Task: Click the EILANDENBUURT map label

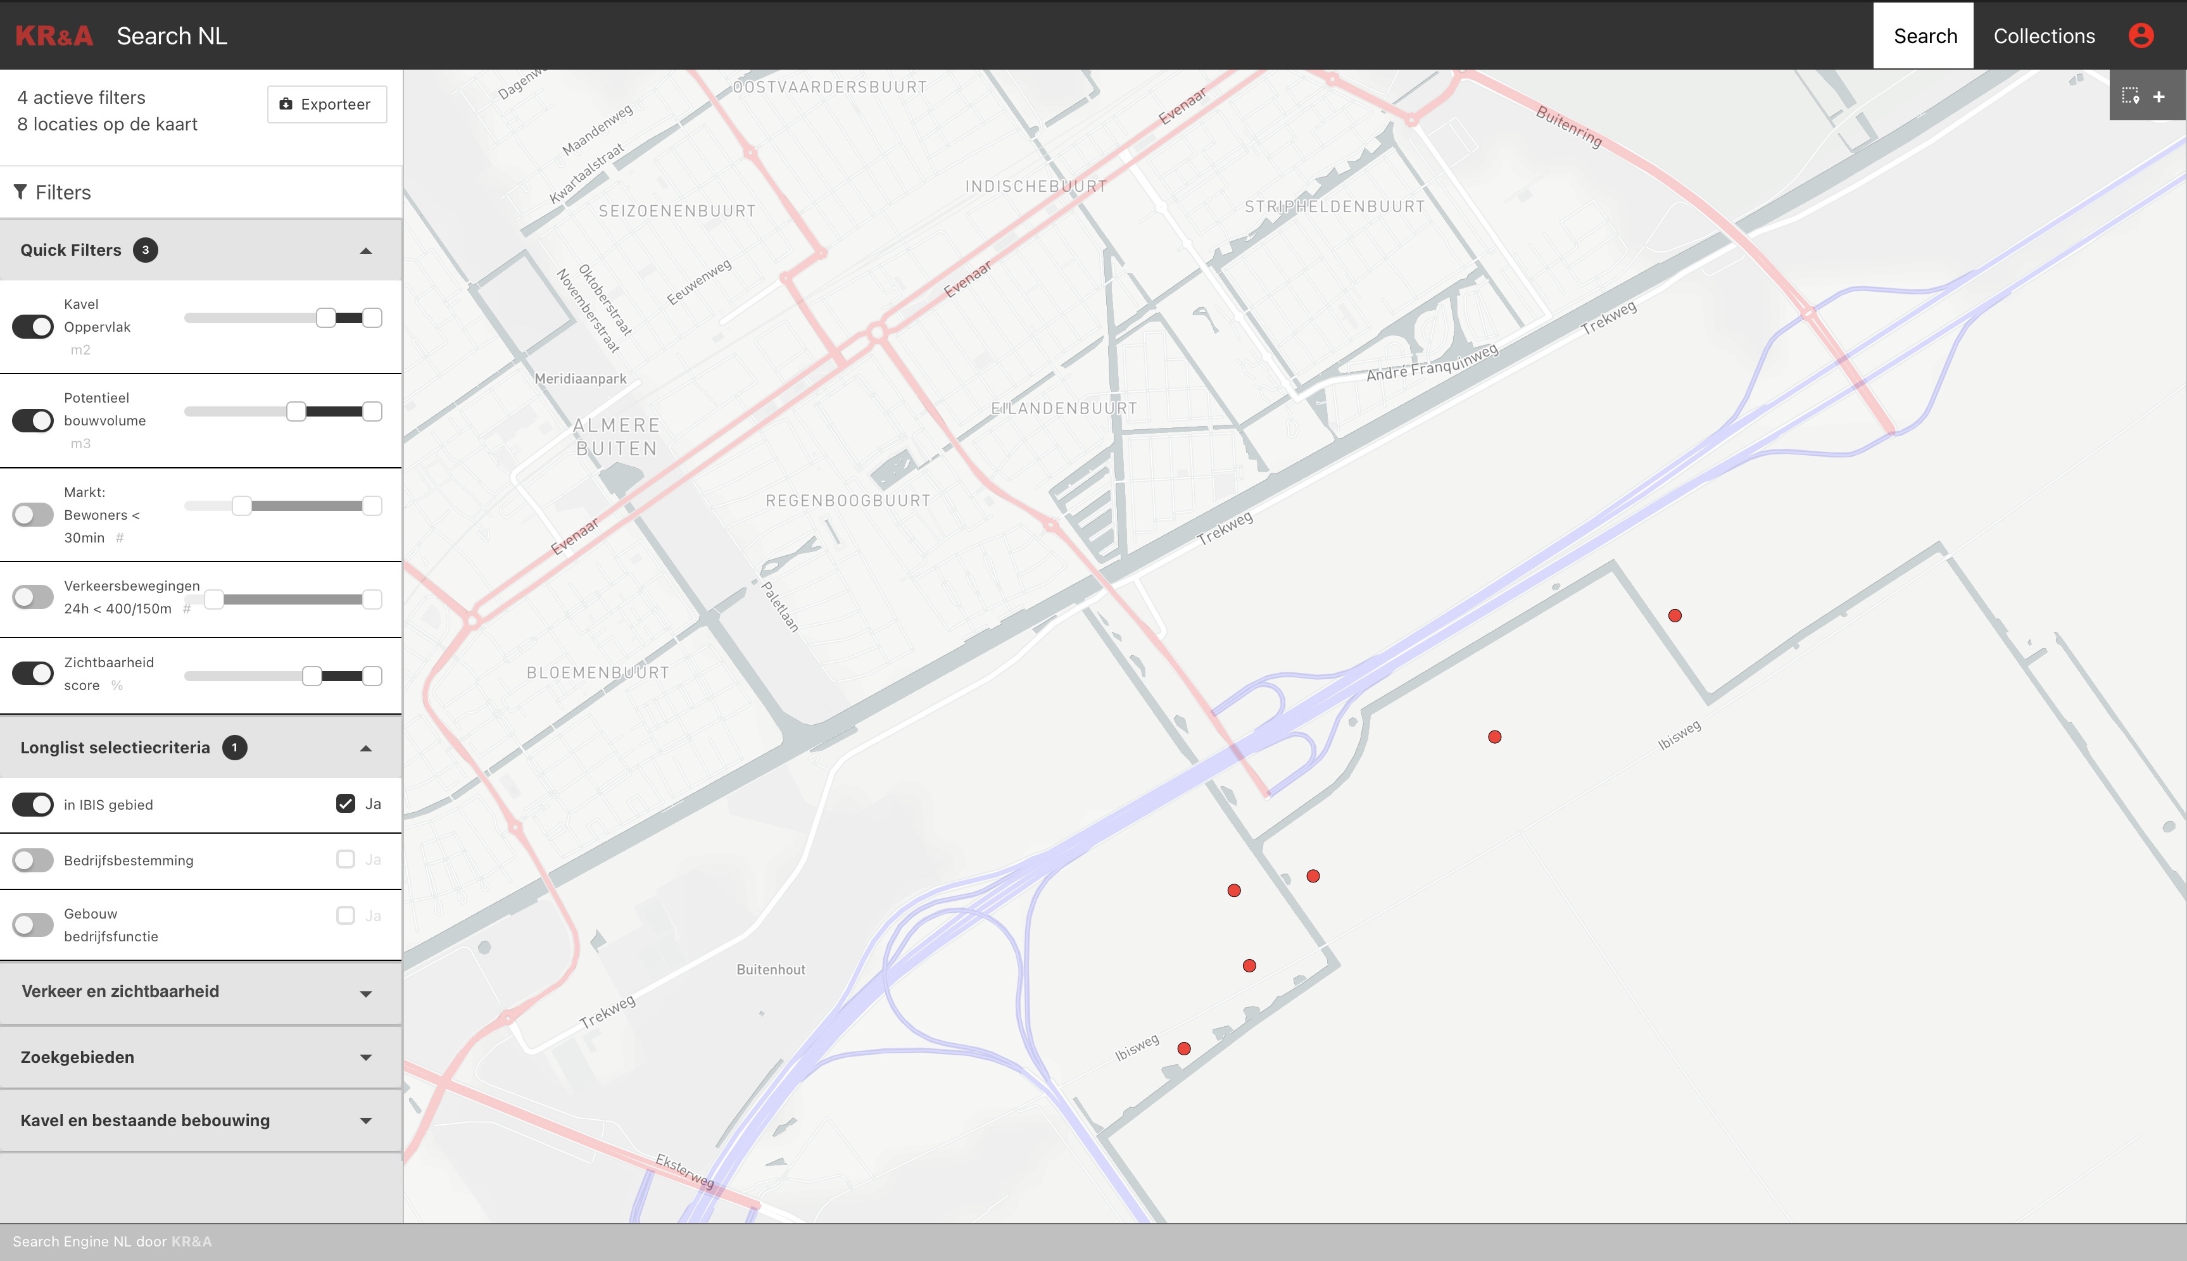Action: coord(1064,408)
